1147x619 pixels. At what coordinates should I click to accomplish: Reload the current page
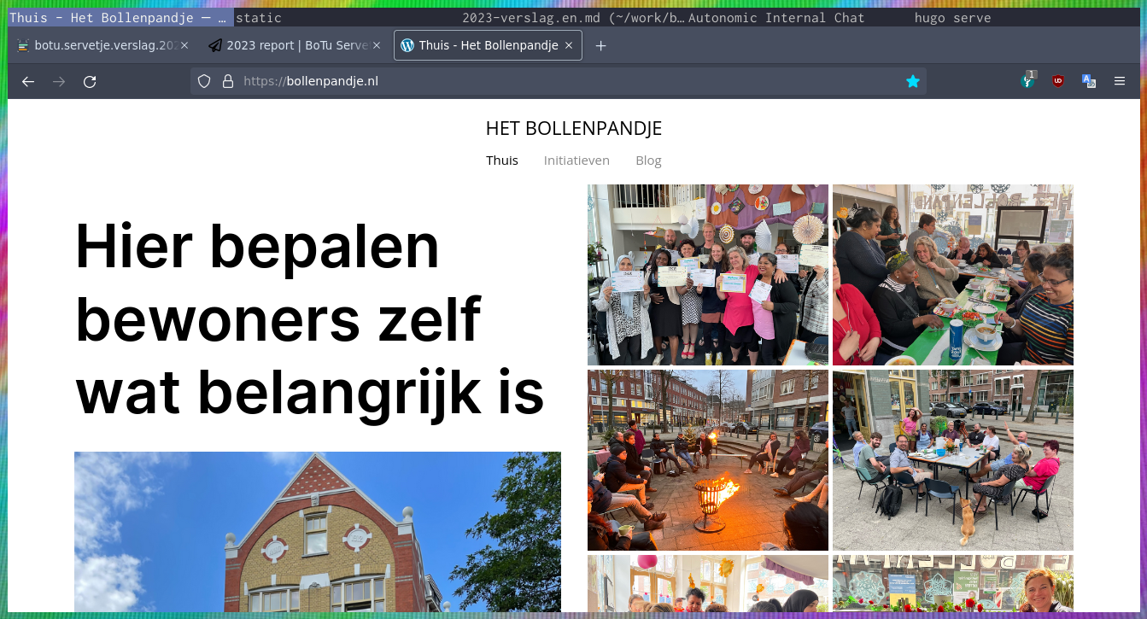[90, 82]
